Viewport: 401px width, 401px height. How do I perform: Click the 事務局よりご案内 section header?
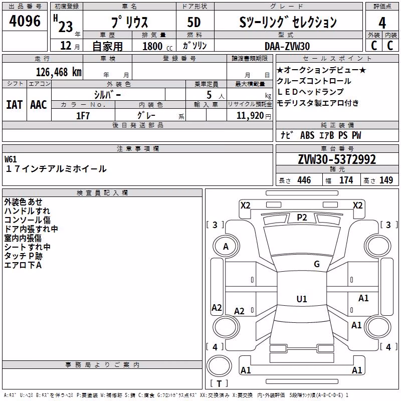(102, 365)
